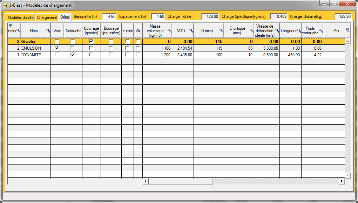Click the search icon in the Poids cartouche header
The height and width of the screenshot is (203, 358).
pyautogui.click(x=320, y=31)
